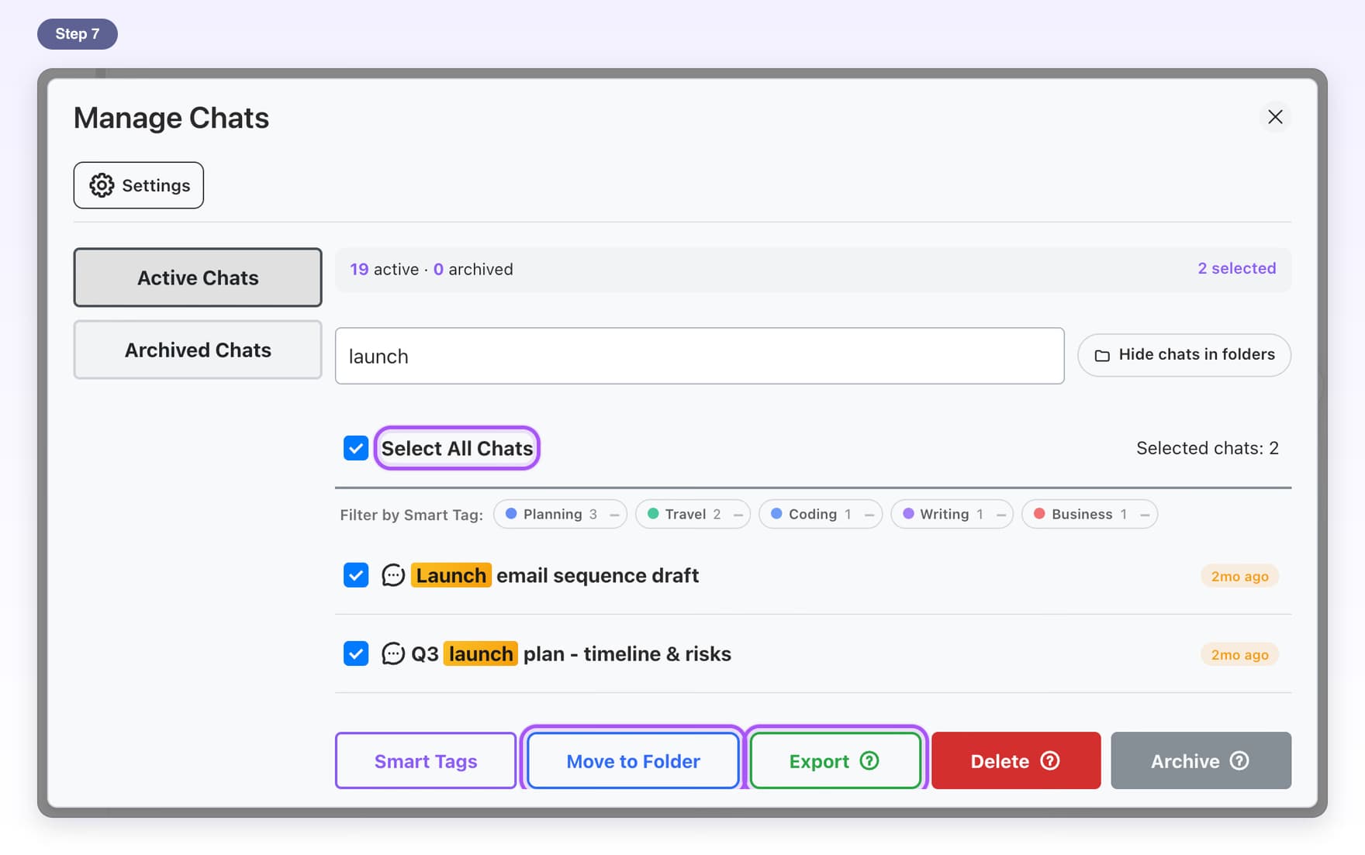
Task: Click the minus icon on Coding tag
Action: tap(869, 515)
